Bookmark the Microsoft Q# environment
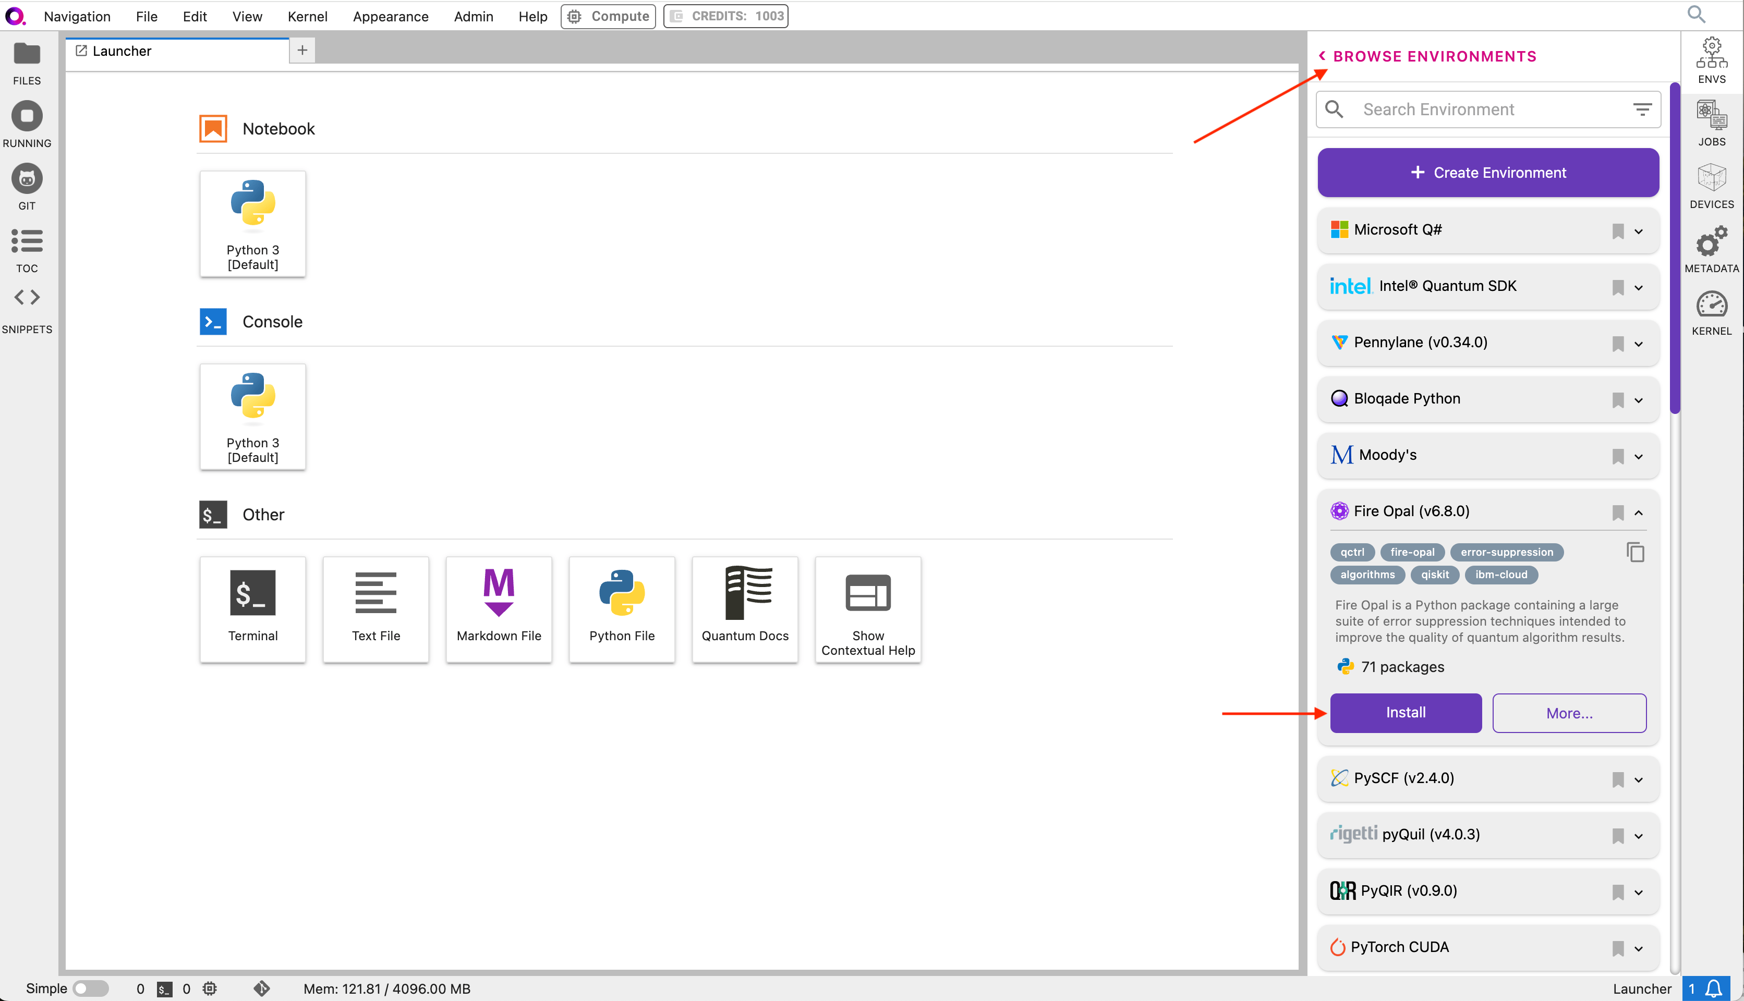The height and width of the screenshot is (1001, 1744). click(x=1617, y=231)
